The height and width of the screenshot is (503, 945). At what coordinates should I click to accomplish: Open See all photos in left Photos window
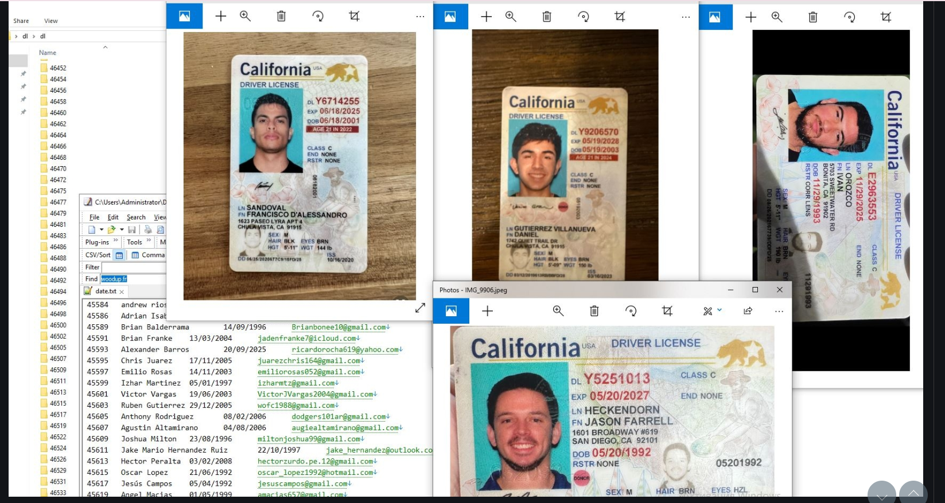point(184,16)
